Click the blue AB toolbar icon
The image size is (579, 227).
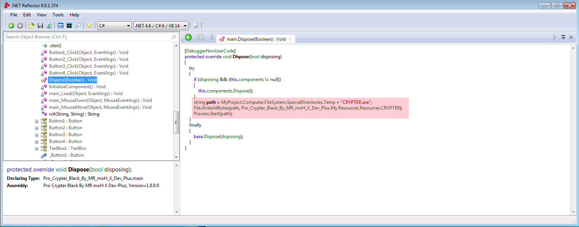61,25
